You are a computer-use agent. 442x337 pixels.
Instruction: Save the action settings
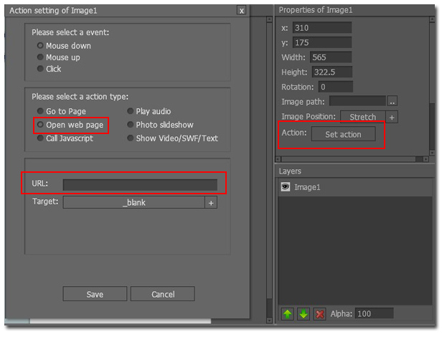(x=95, y=294)
